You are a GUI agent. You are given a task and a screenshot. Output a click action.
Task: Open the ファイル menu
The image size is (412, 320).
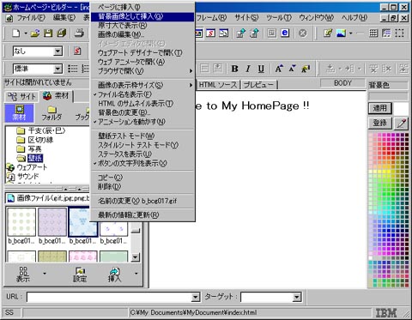pos(31,18)
